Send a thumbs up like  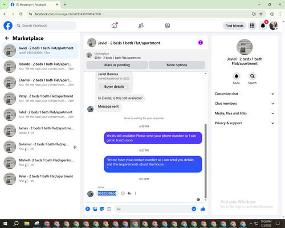click(x=203, y=209)
